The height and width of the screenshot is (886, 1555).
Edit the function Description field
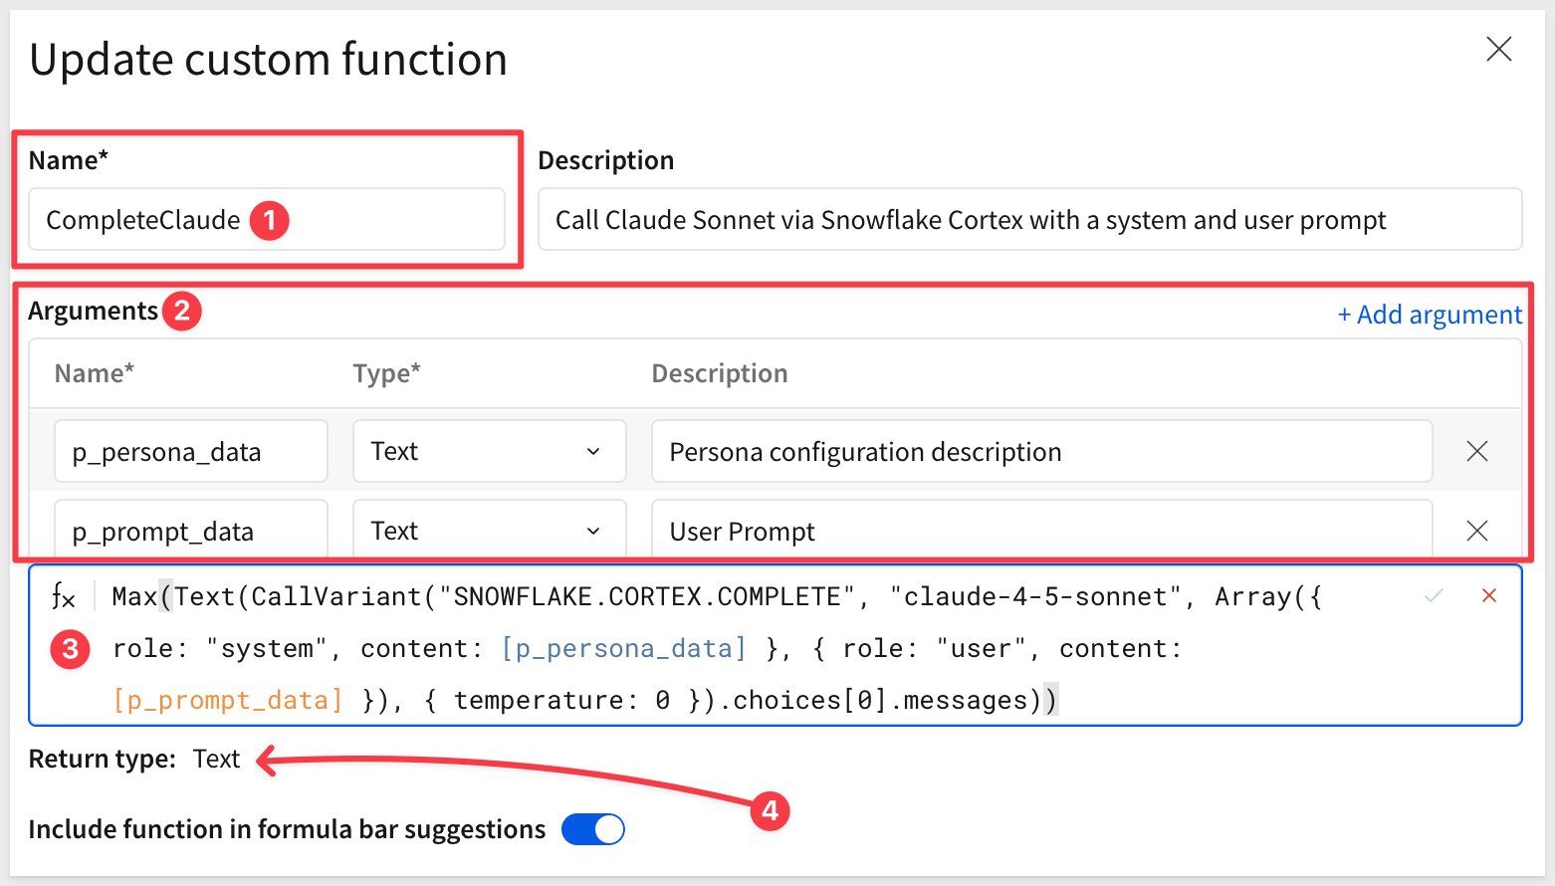tap(1028, 220)
